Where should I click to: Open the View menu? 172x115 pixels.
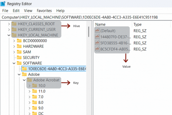pyautogui.click(x=28, y=11)
